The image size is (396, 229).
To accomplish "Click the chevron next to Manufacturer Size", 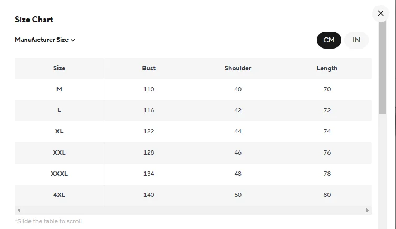I will tap(73, 40).
